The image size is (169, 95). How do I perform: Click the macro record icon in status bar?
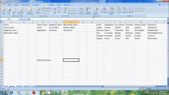(x=8, y=89)
